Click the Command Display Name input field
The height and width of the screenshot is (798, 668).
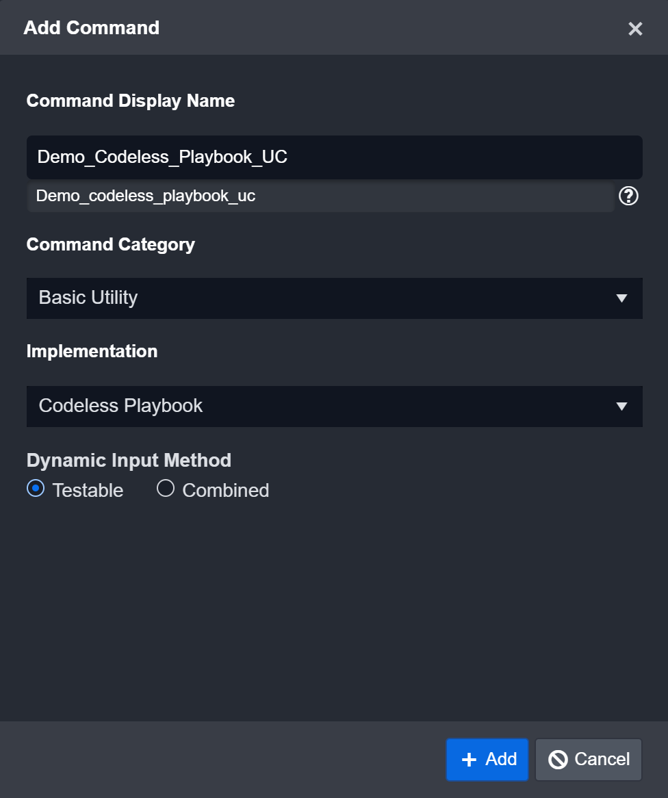point(335,157)
